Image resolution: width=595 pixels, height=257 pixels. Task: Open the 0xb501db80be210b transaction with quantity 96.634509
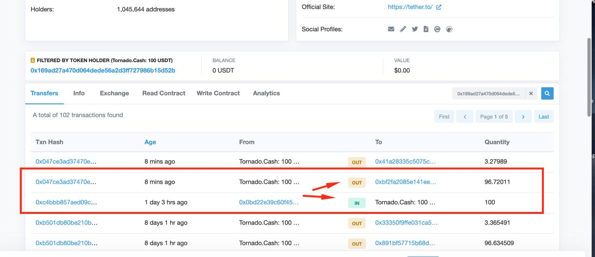(x=66, y=243)
